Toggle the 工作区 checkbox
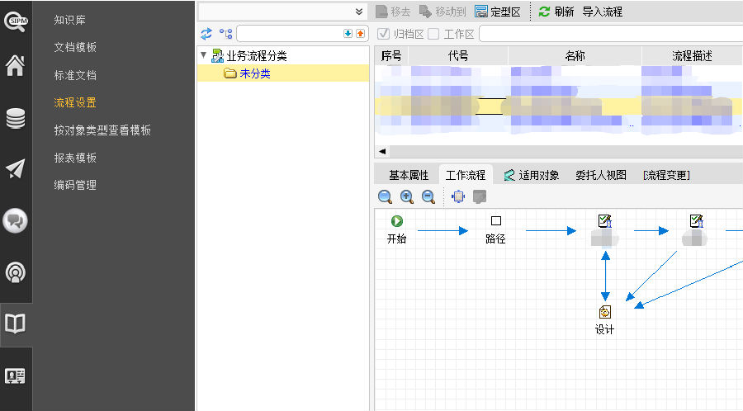The width and height of the screenshot is (743, 411). (x=433, y=34)
